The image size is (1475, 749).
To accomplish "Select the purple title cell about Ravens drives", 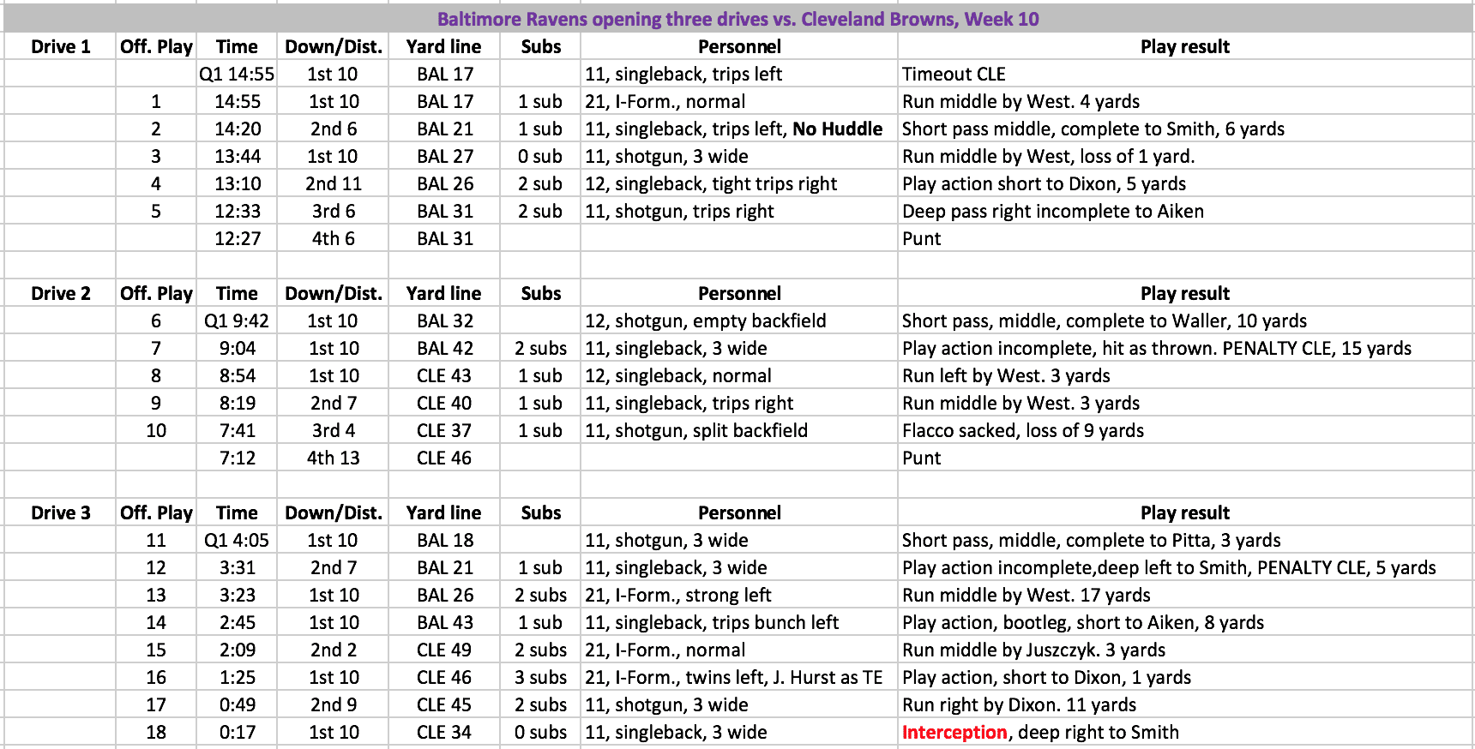I will click(737, 19).
